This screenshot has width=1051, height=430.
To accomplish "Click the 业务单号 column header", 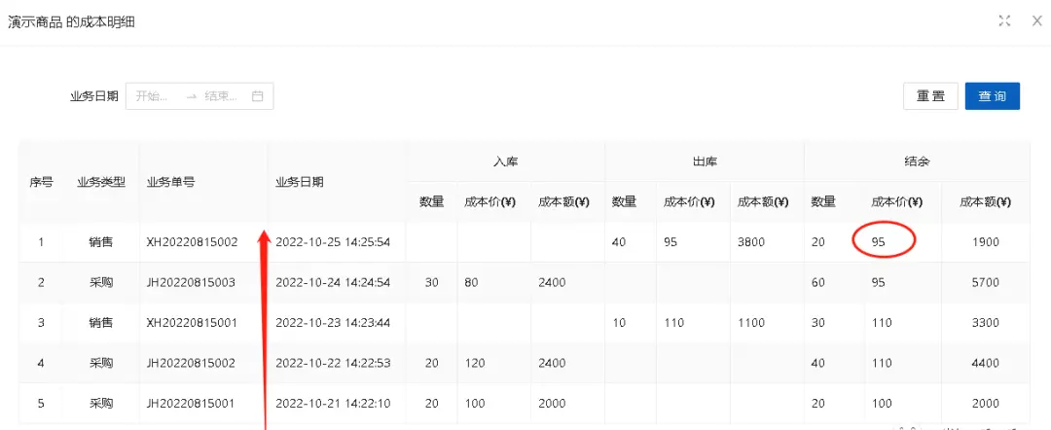I will point(170,182).
